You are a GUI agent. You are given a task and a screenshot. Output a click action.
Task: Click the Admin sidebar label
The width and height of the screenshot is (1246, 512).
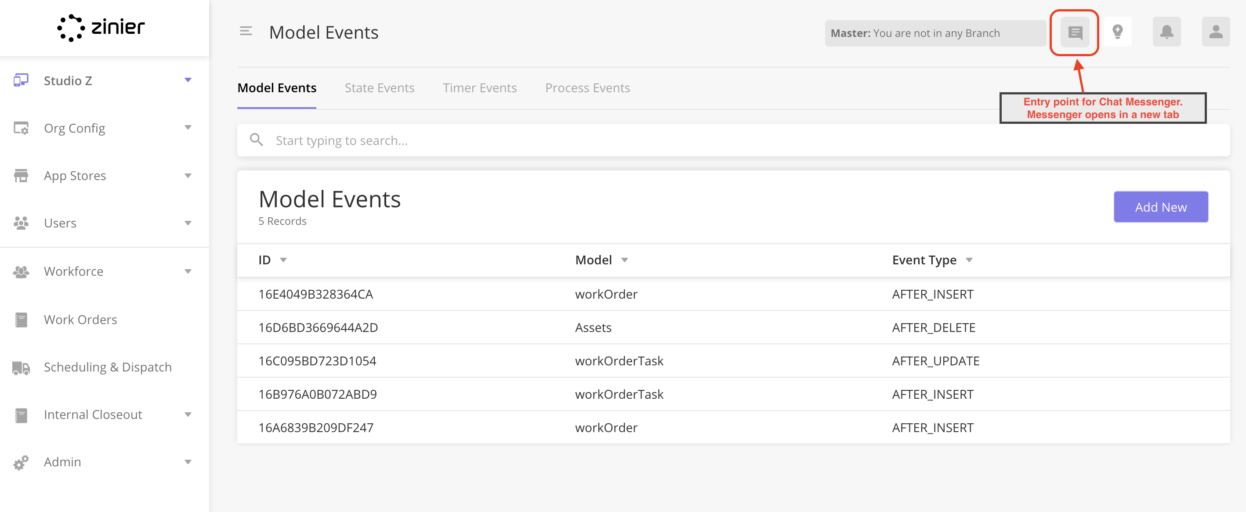62,462
